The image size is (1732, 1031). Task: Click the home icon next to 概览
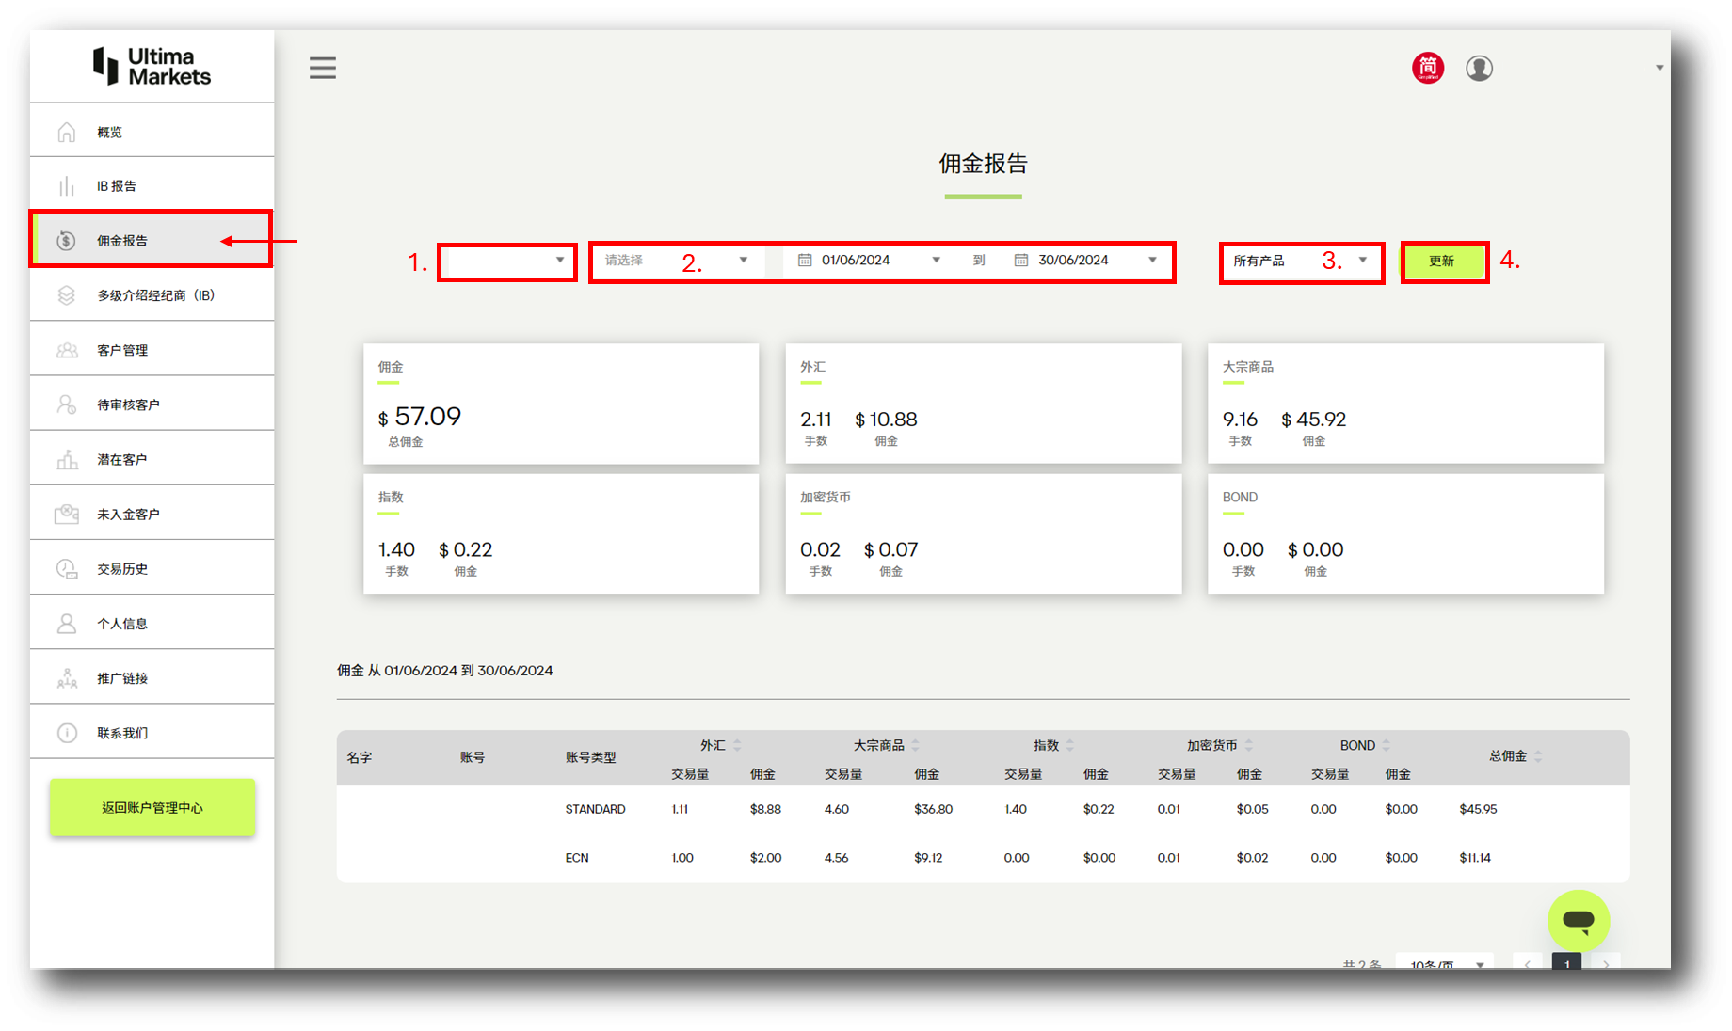point(66,132)
